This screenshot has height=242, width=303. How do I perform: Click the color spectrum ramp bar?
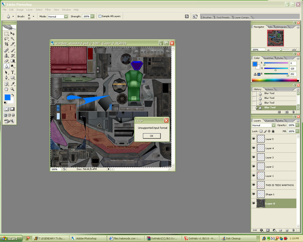pyautogui.click(x=275, y=80)
